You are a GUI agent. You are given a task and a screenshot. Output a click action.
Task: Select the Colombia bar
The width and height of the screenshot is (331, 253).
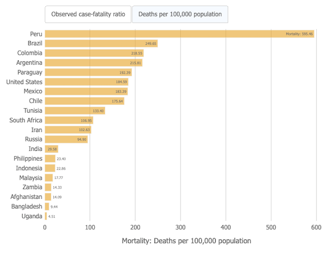(94, 53)
